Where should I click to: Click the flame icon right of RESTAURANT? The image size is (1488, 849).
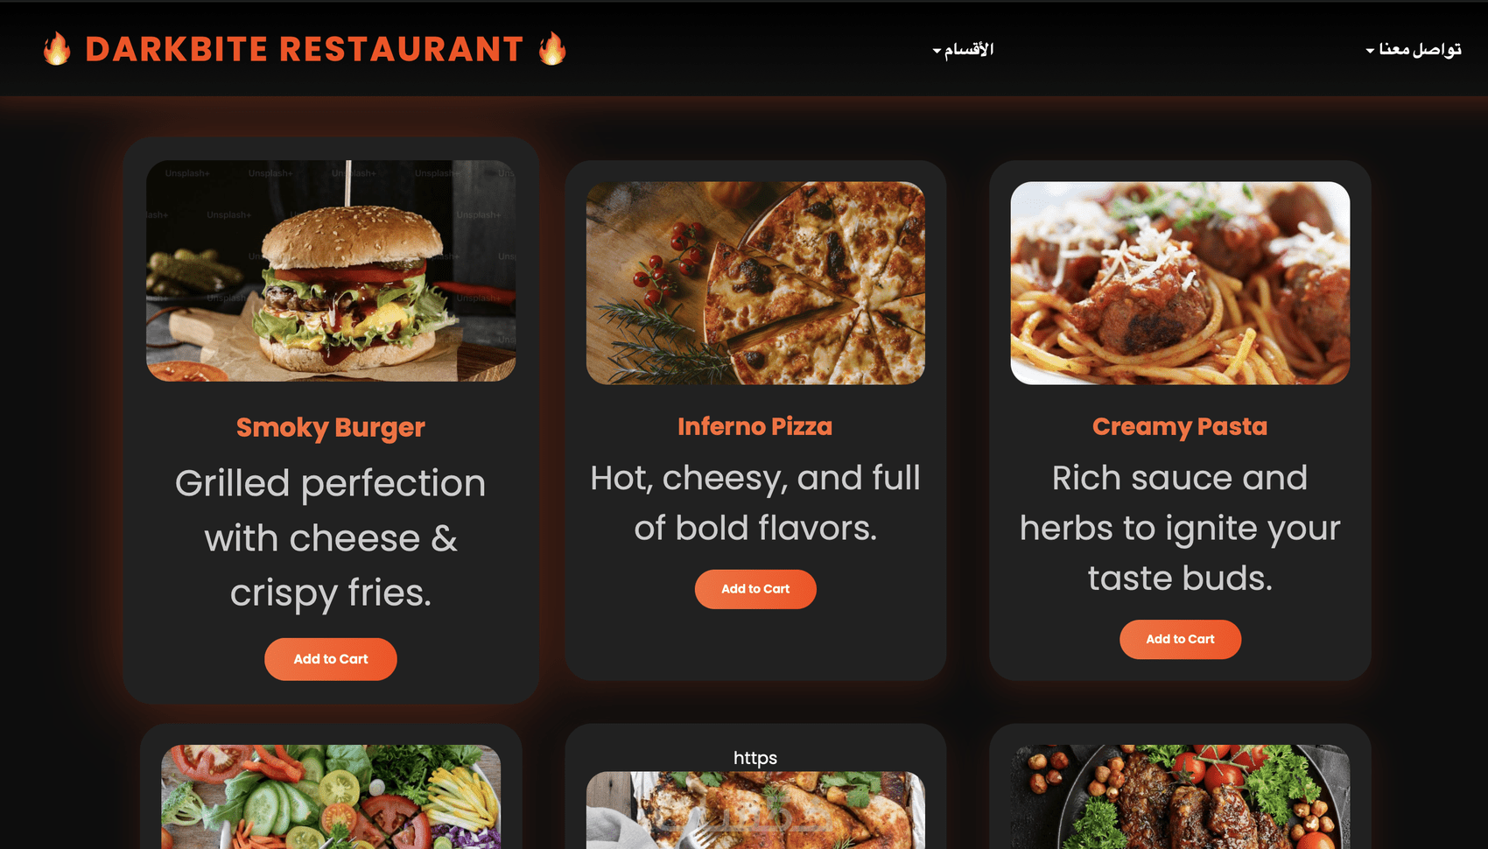tap(552, 49)
